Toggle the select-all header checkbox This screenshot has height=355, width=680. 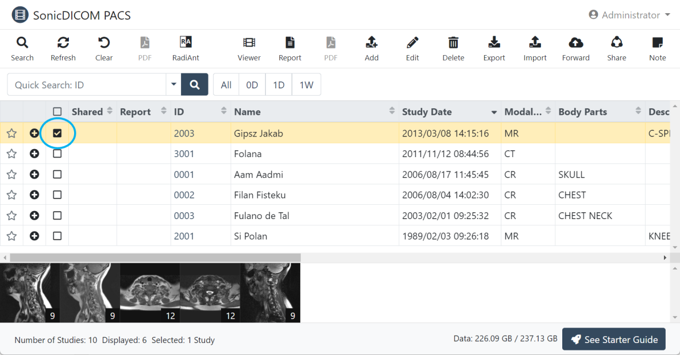coord(57,112)
